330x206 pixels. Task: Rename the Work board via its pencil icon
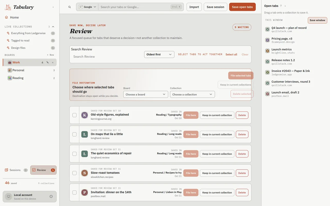[x=47, y=62]
